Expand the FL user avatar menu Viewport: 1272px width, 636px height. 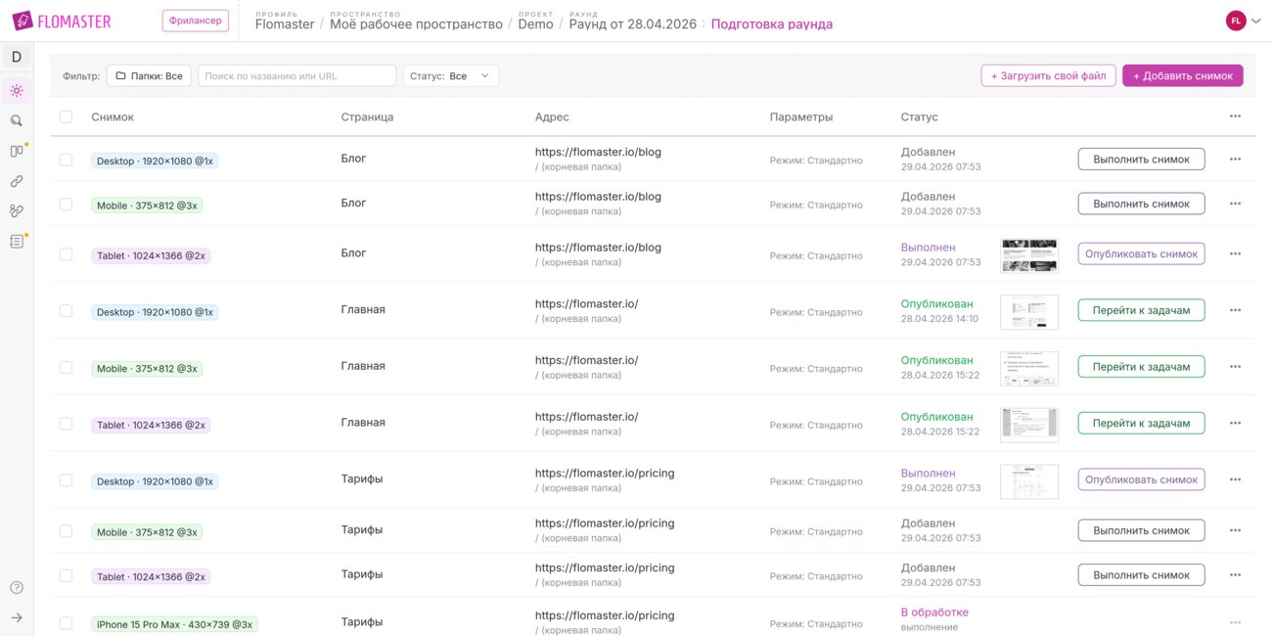coord(1243,21)
